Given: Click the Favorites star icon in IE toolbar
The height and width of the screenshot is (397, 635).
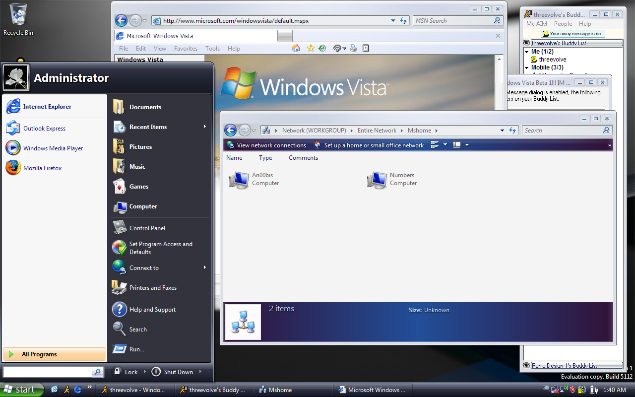Looking at the screenshot, I should coord(311,48).
